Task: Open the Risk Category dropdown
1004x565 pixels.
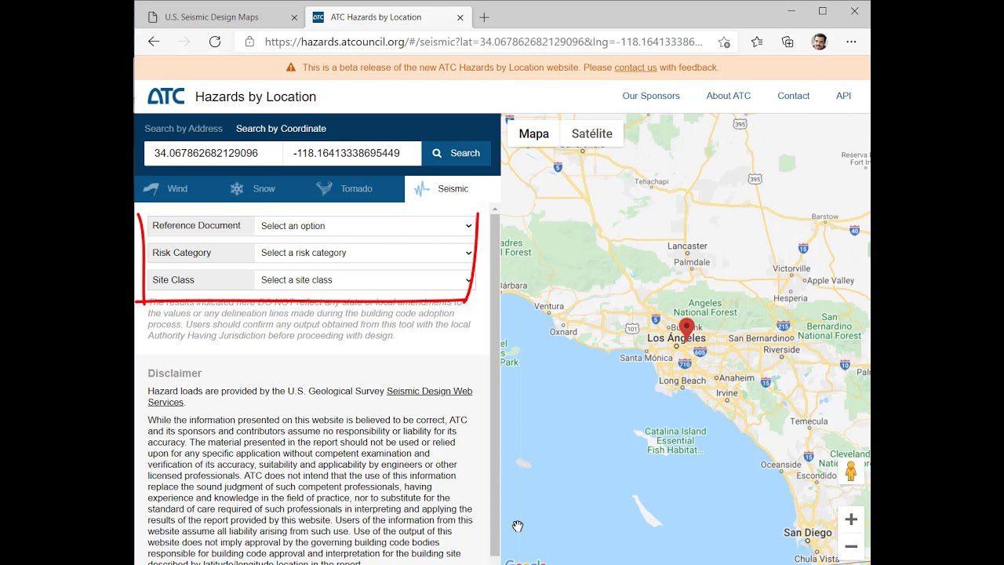Action: click(366, 253)
